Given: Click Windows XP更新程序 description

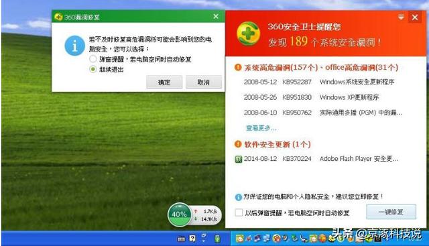Looking at the screenshot, I should [349, 97].
